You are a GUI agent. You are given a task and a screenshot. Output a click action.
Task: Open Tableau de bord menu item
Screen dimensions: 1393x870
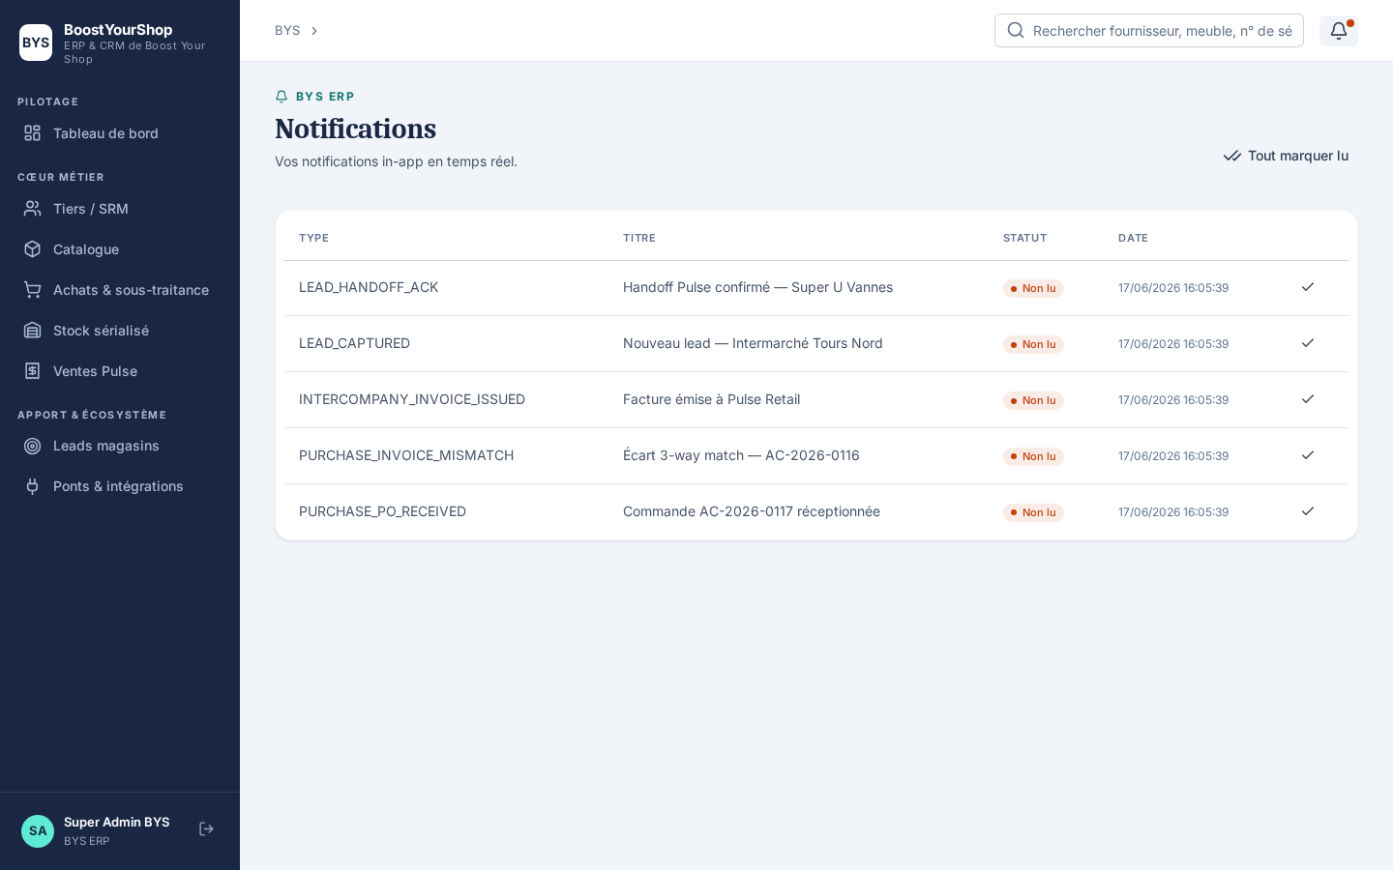point(120,133)
